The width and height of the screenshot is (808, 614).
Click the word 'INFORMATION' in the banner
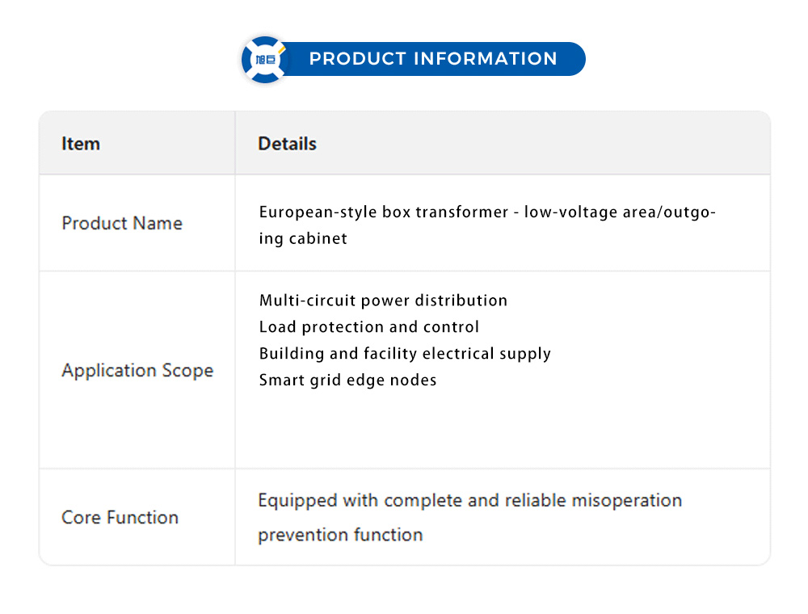click(485, 59)
